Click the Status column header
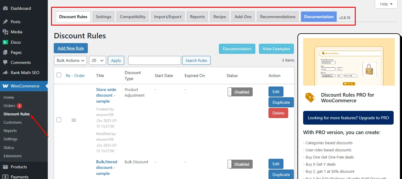This screenshot has height=179, width=402. pos(232,76)
